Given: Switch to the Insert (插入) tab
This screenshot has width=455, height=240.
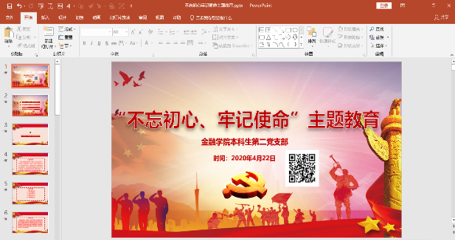Looking at the screenshot, I should pyautogui.click(x=46, y=17).
